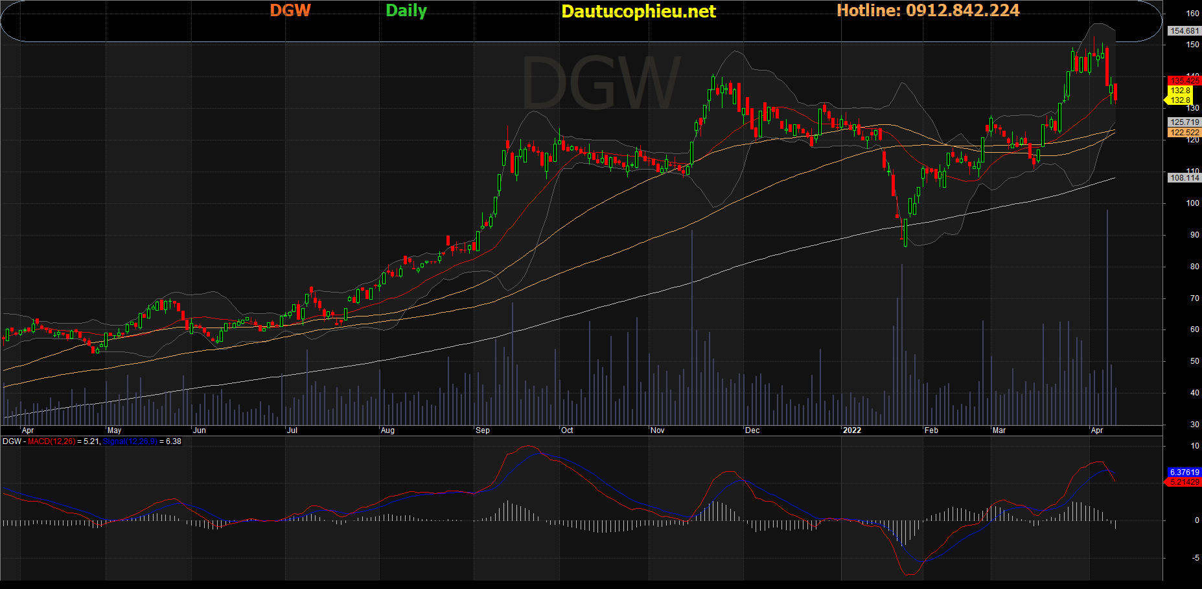Click the orange DGW ticker title
The height and width of the screenshot is (589, 1202).
click(290, 11)
